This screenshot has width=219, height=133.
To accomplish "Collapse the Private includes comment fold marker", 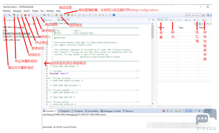I will pyautogui.click(x=49, y=78).
